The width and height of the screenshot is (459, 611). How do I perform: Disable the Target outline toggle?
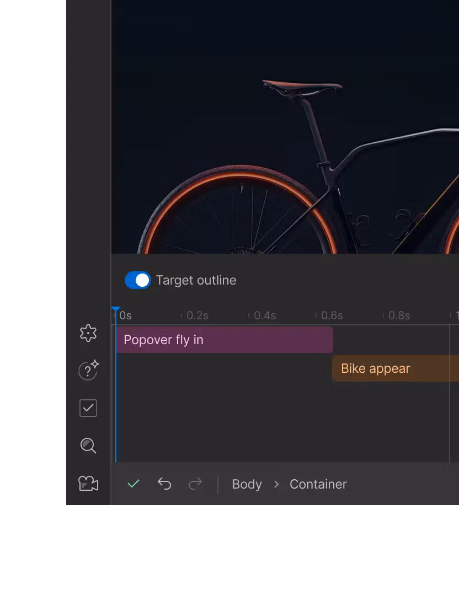tap(138, 280)
